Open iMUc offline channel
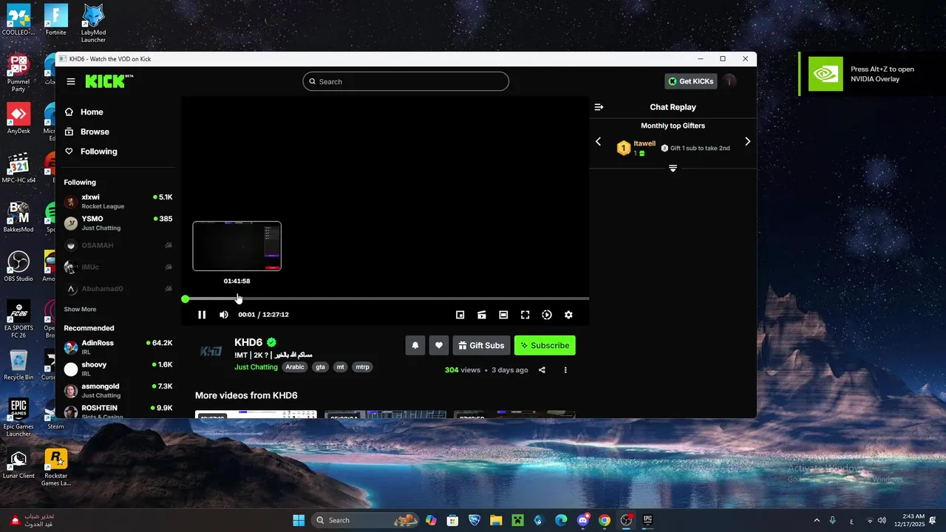 click(x=118, y=267)
